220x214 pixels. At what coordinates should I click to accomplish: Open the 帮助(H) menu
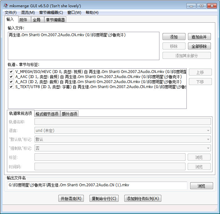click(x=92, y=13)
